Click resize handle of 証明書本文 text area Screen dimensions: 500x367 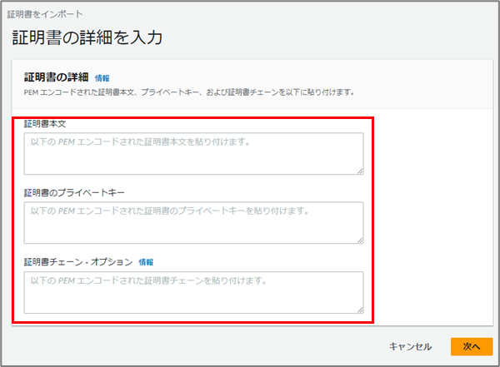(359, 171)
